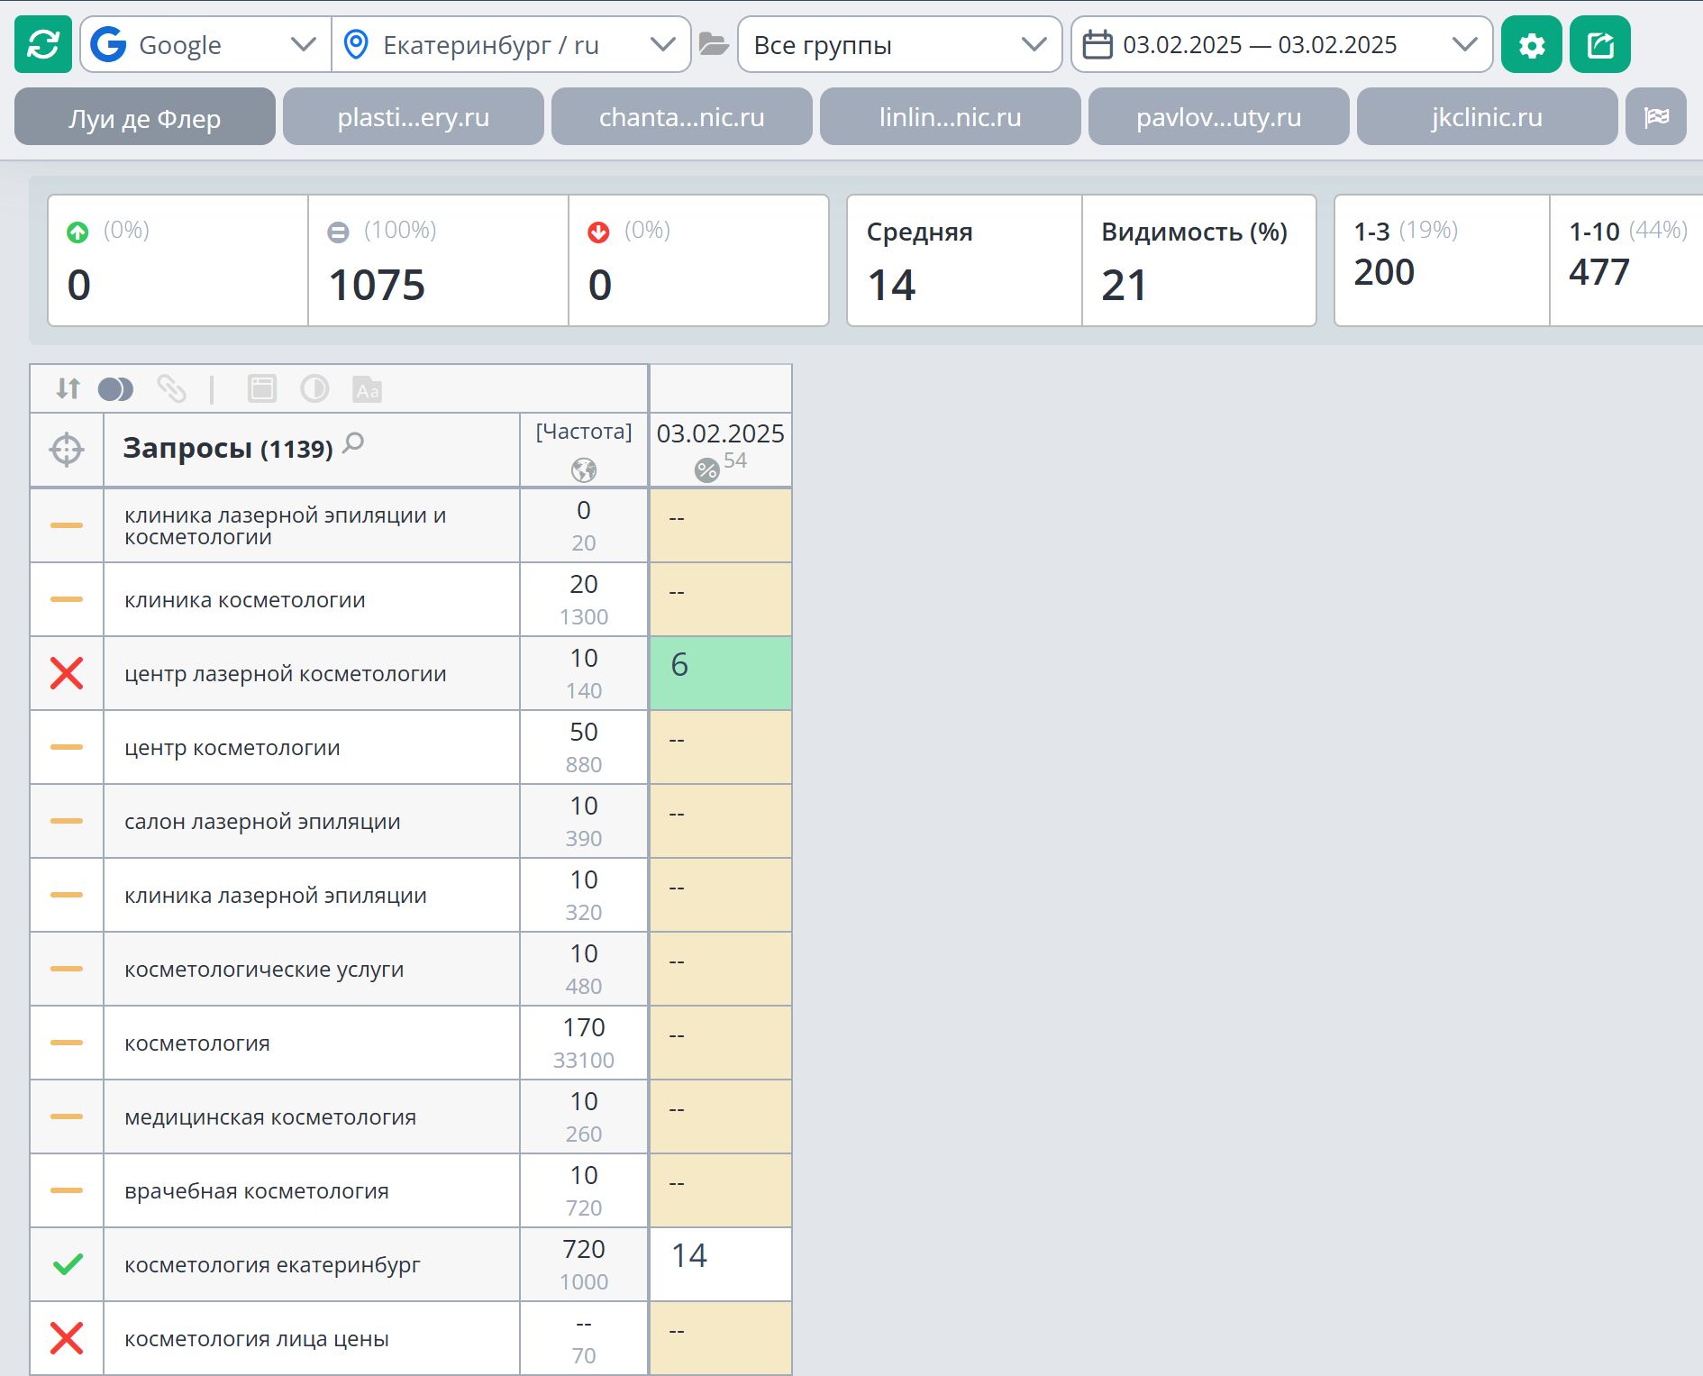
Task: Open the date range 03.02.2025 picker
Action: tap(1281, 44)
